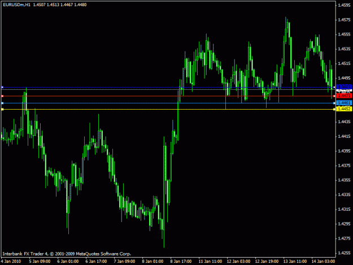Click the Interbank FX Trader 4 copyright text
The image size is (353, 265).
[x=67, y=254]
